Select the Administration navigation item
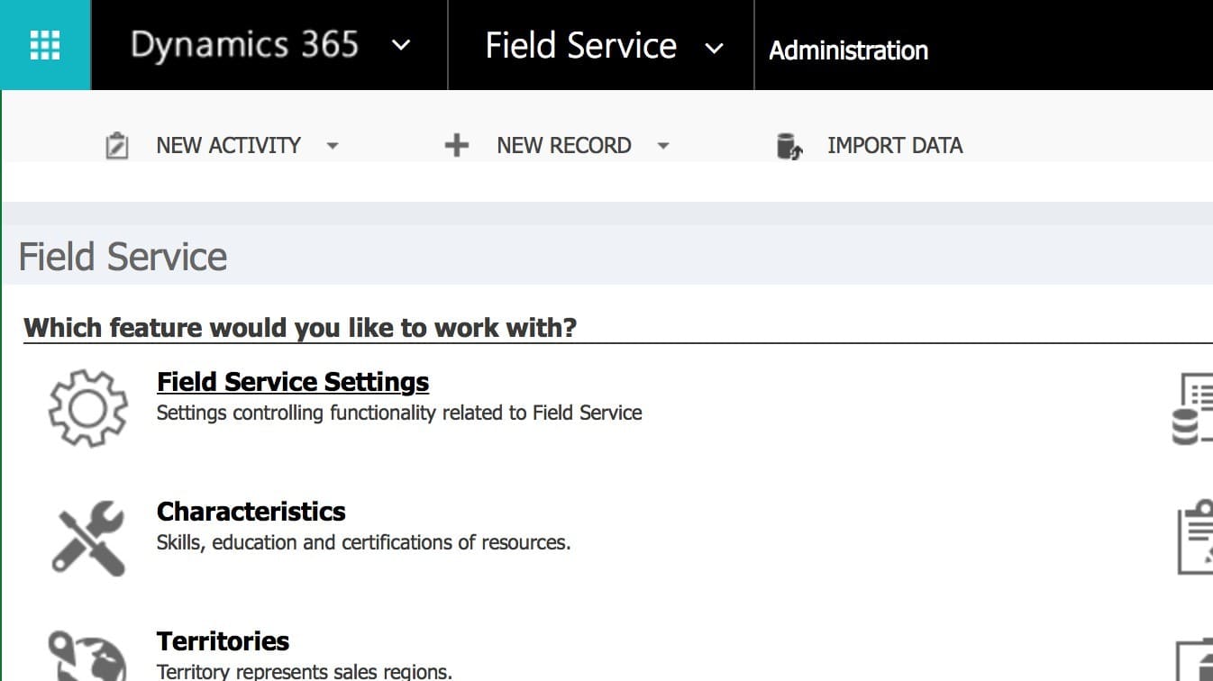This screenshot has height=681, width=1213. pos(848,50)
